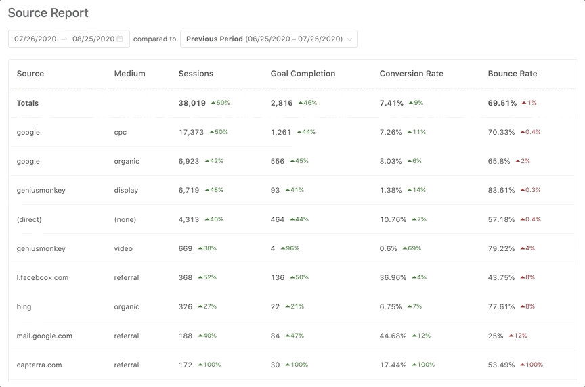
Task: Open the Previous Period comparison dropdown
Action: click(269, 39)
